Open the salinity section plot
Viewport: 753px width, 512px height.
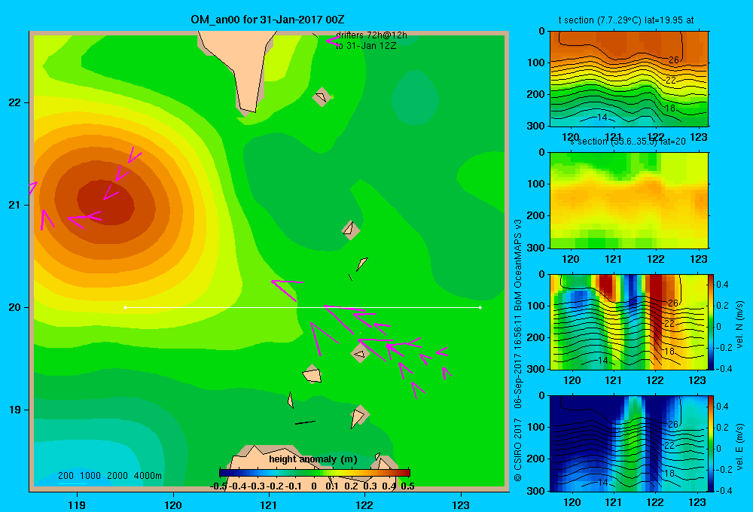629,200
